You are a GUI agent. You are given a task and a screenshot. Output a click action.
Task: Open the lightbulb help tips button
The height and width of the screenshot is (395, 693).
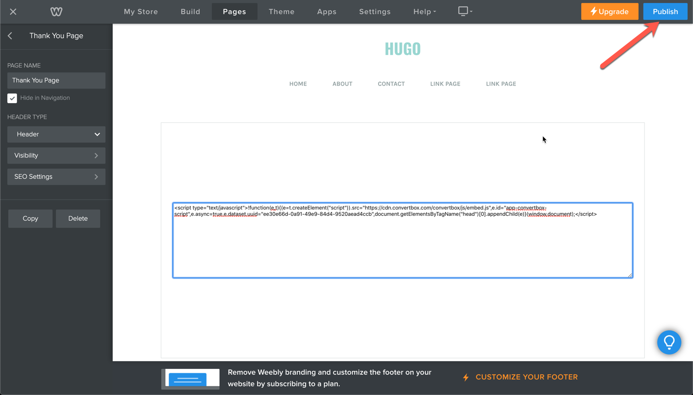coord(669,342)
